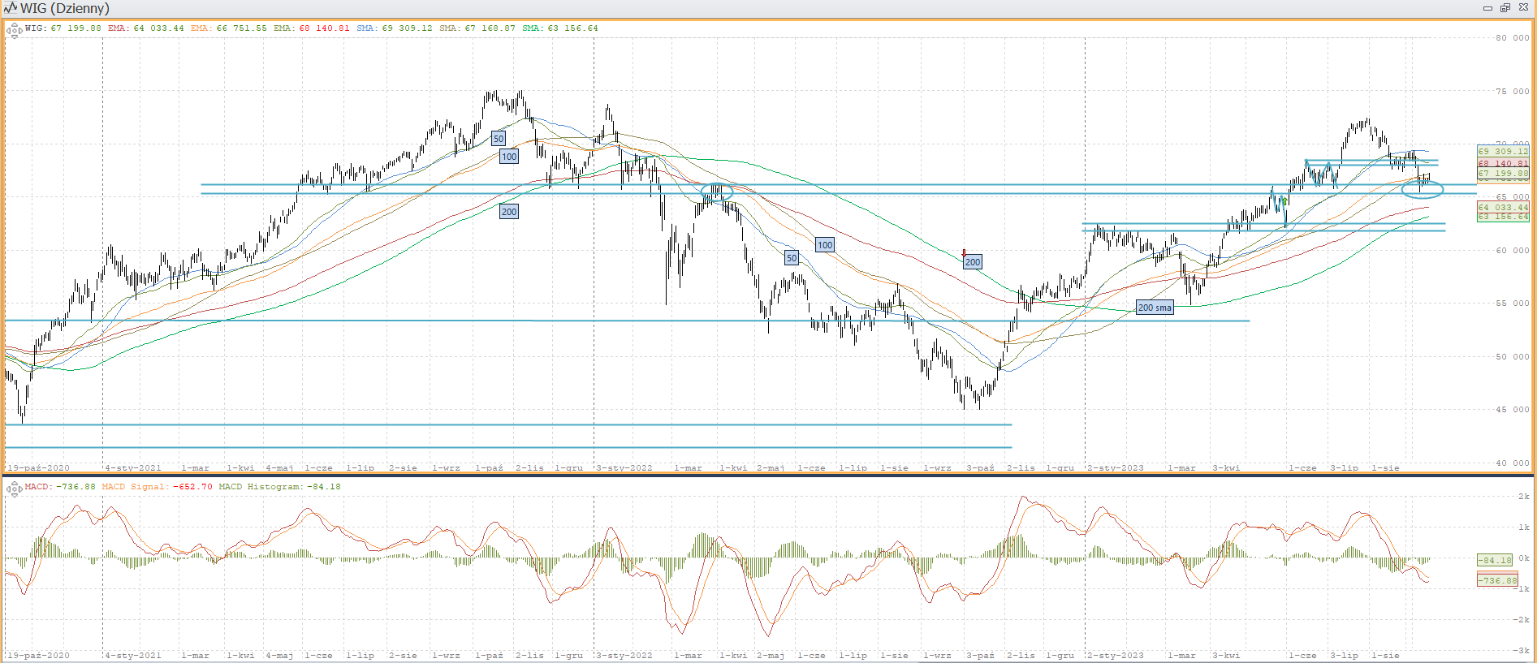Close the WIG (Dzienny) chart window
The height and width of the screenshot is (663, 1537).
pyautogui.click(x=1523, y=8)
